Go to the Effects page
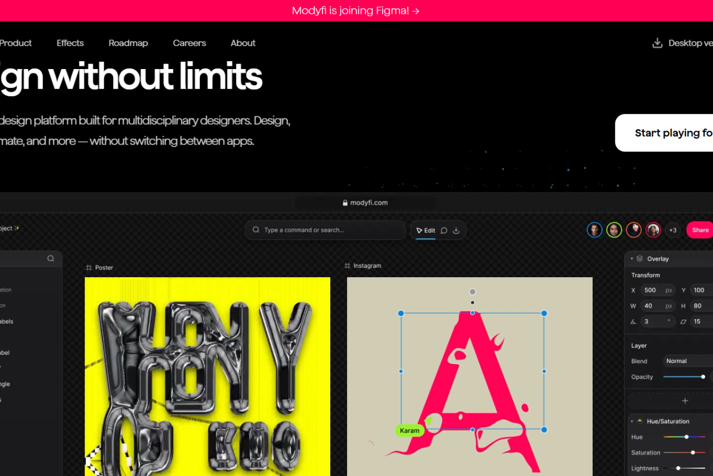Image resolution: width=713 pixels, height=476 pixels. point(70,43)
